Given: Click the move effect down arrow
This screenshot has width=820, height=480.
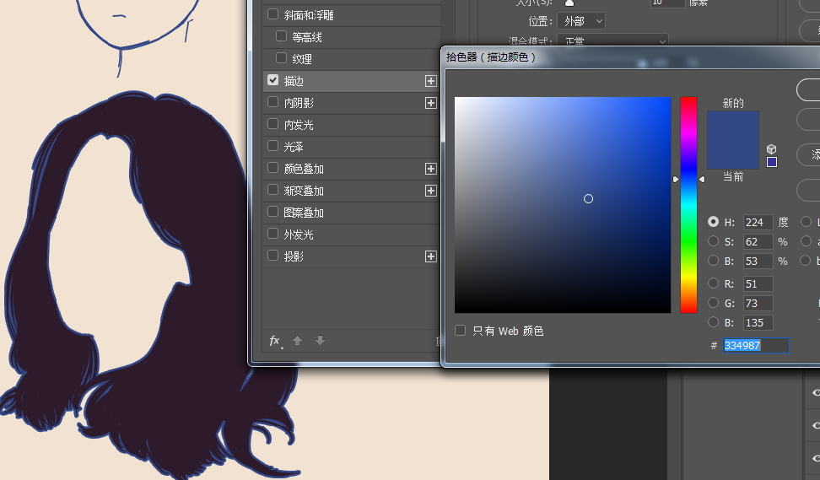Looking at the screenshot, I should pos(320,341).
